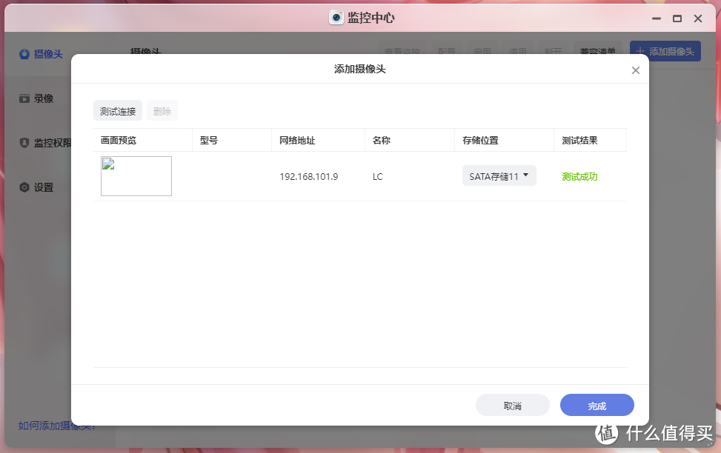
Task: Open the 如何添加摄像头 help link
Action: 57,426
